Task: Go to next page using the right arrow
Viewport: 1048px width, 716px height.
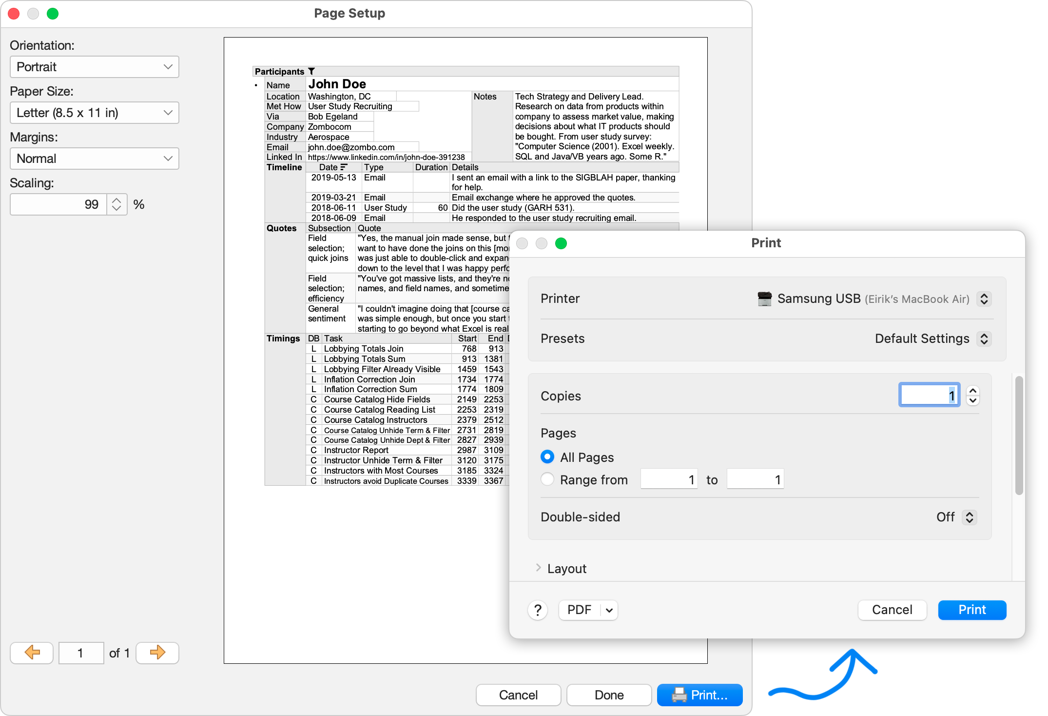Action: (x=157, y=653)
